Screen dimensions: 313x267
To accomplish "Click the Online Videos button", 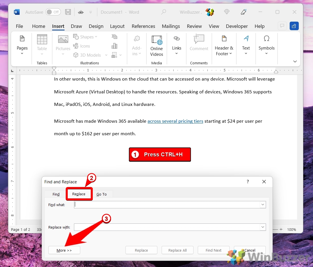I will pos(157,46).
